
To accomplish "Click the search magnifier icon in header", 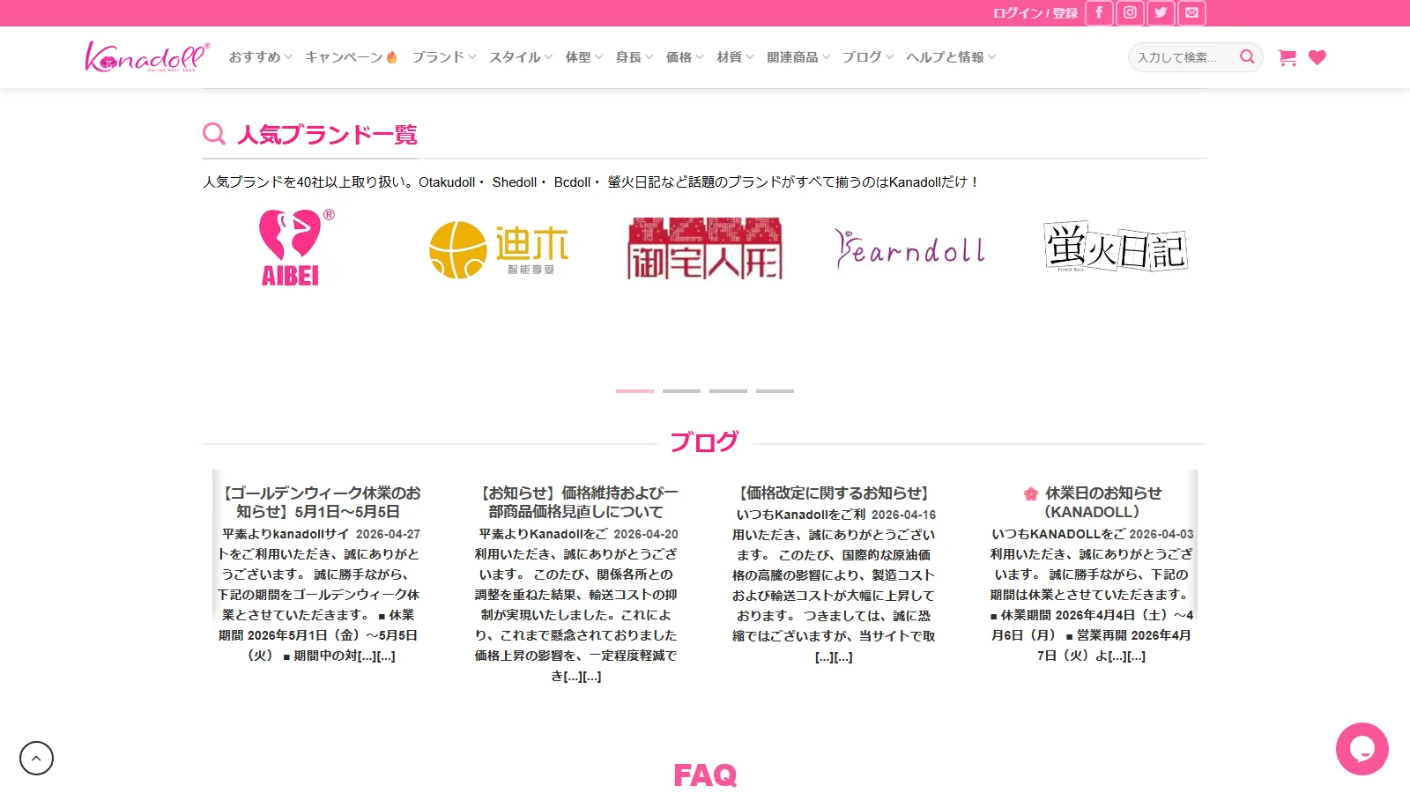I will (x=1247, y=57).
